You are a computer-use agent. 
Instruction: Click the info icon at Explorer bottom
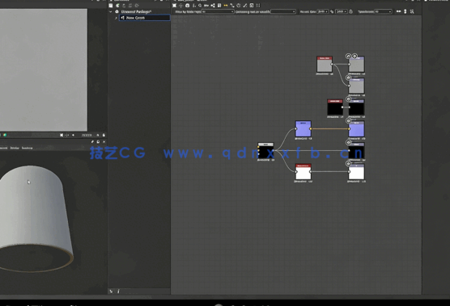click(x=118, y=291)
